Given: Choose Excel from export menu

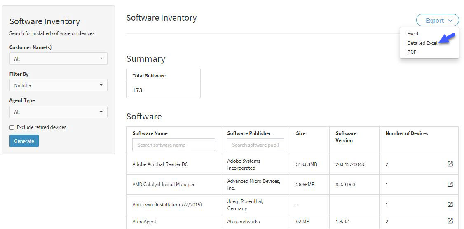Looking at the screenshot, I should point(412,34).
